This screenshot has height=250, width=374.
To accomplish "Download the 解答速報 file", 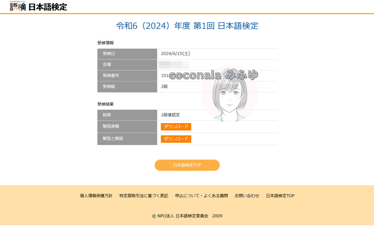I will (176, 127).
